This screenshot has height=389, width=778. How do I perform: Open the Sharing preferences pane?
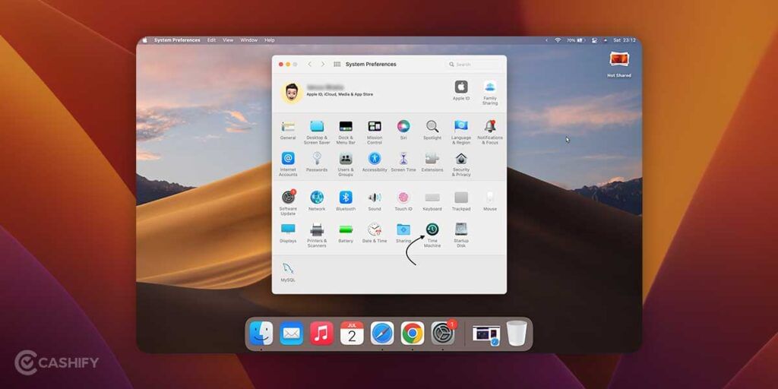tap(403, 232)
